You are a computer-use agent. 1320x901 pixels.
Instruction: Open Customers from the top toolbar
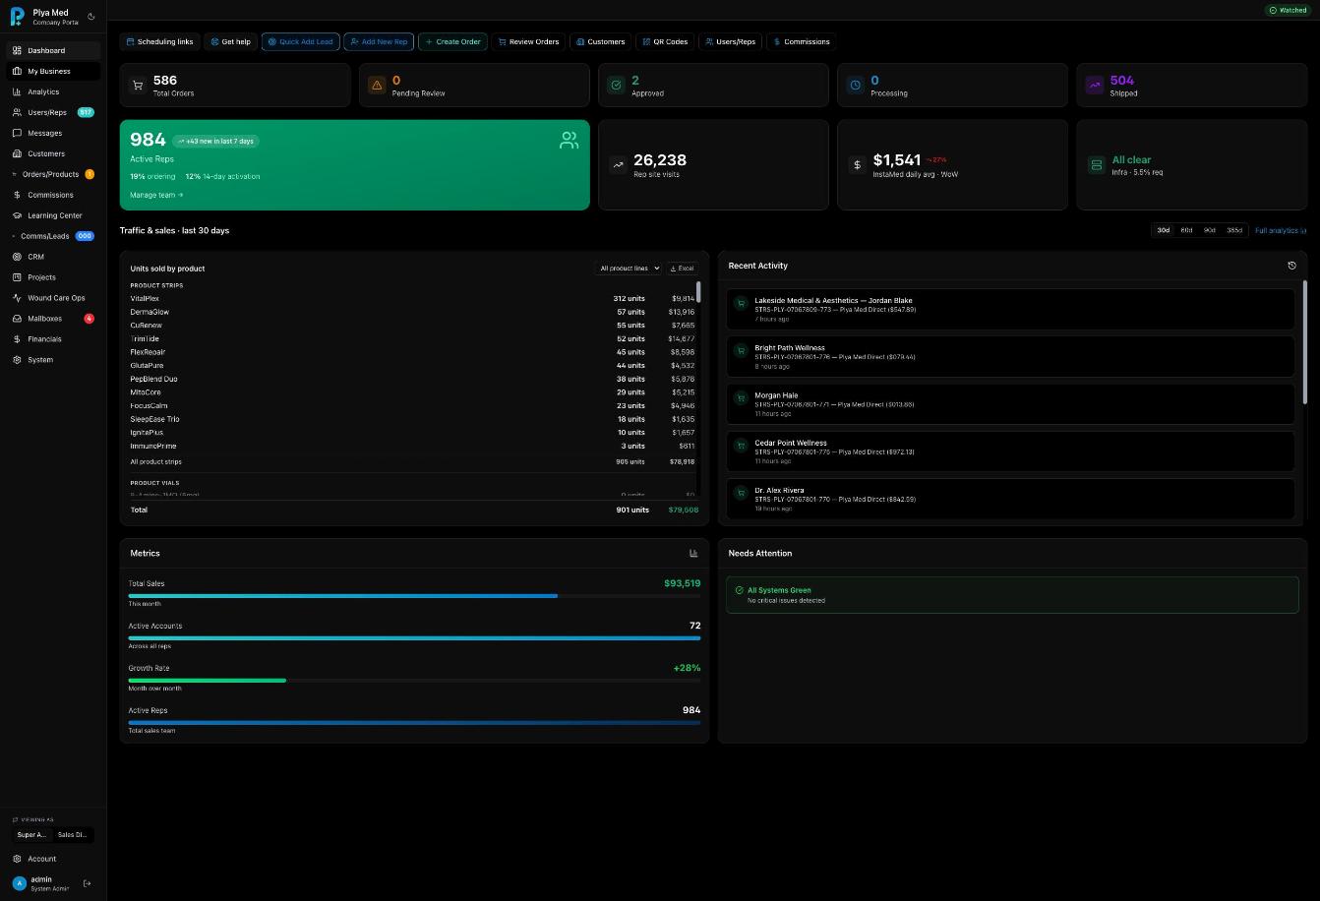(x=600, y=42)
